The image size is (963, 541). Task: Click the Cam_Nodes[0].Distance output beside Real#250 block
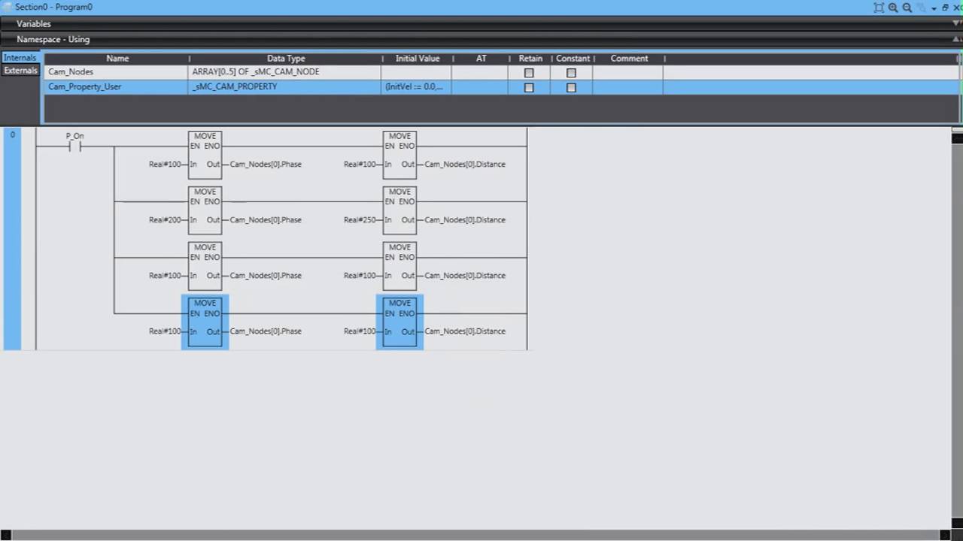465,220
